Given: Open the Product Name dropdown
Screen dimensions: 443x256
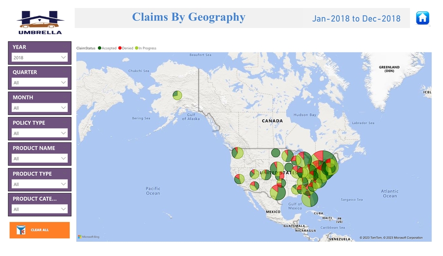Looking at the screenshot, I should point(39,159).
